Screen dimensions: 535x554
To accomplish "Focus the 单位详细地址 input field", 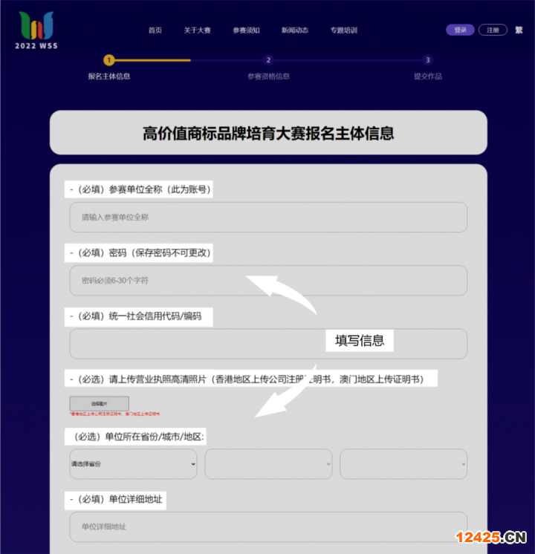I will pos(268,527).
